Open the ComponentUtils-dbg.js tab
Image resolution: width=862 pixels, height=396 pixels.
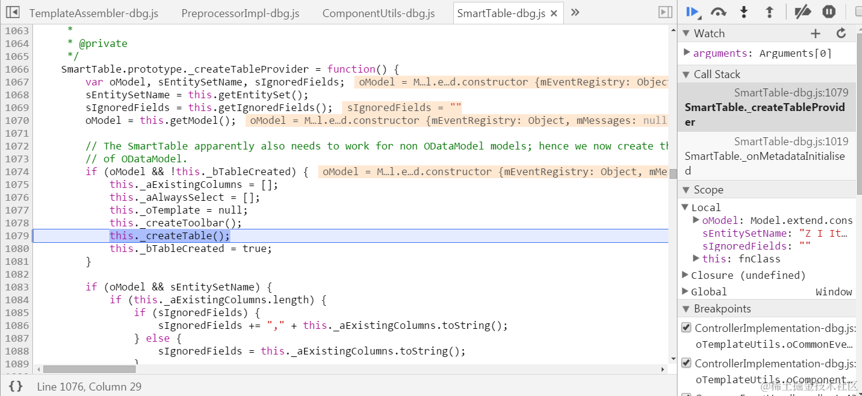pos(379,13)
